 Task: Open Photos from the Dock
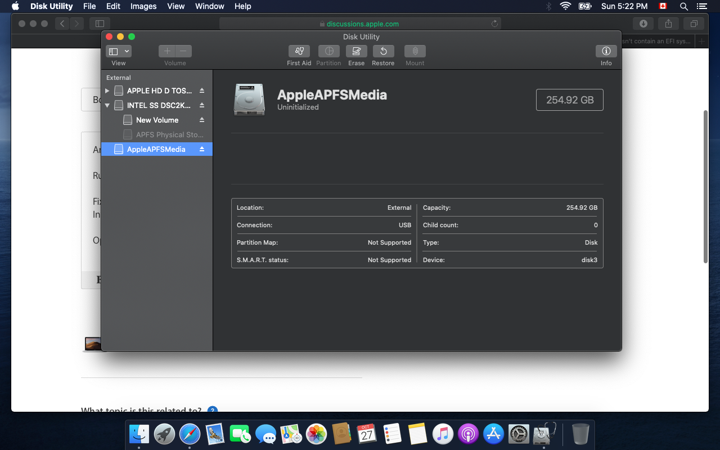[x=316, y=434]
